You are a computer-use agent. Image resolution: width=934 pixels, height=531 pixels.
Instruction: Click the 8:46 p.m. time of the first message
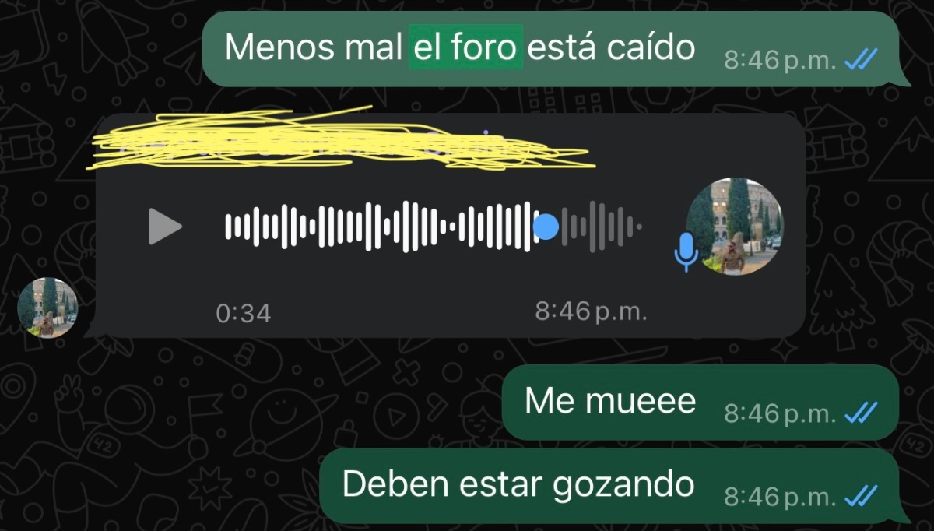pos(780,60)
